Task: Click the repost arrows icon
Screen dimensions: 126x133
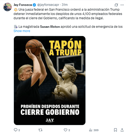Action: click(x=40, y=130)
